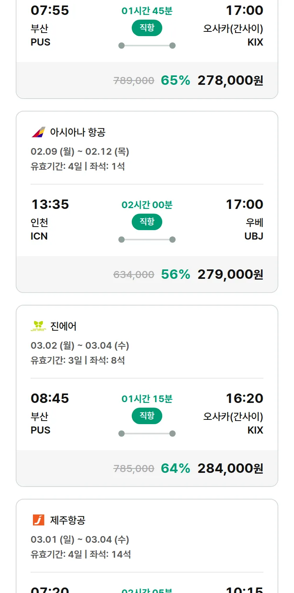Viewport: 294px width, 593px height.
Task: Click the UBJ arrival airport code
Action: point(254,236)
